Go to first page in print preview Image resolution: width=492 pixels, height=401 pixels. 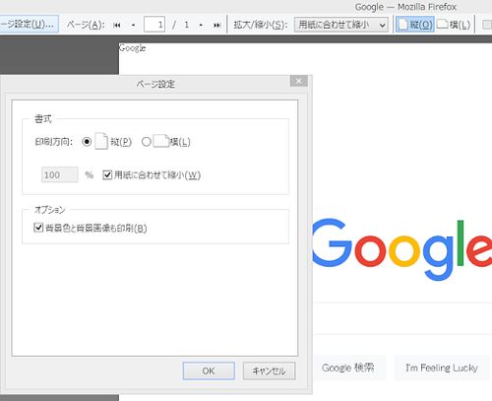(x=117, y=25)
